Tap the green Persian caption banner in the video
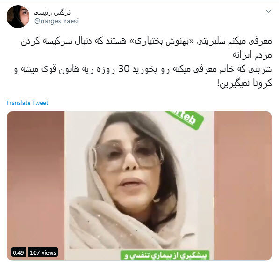The width and height of the screenshot is (279, 267). [x=165, y=255]
